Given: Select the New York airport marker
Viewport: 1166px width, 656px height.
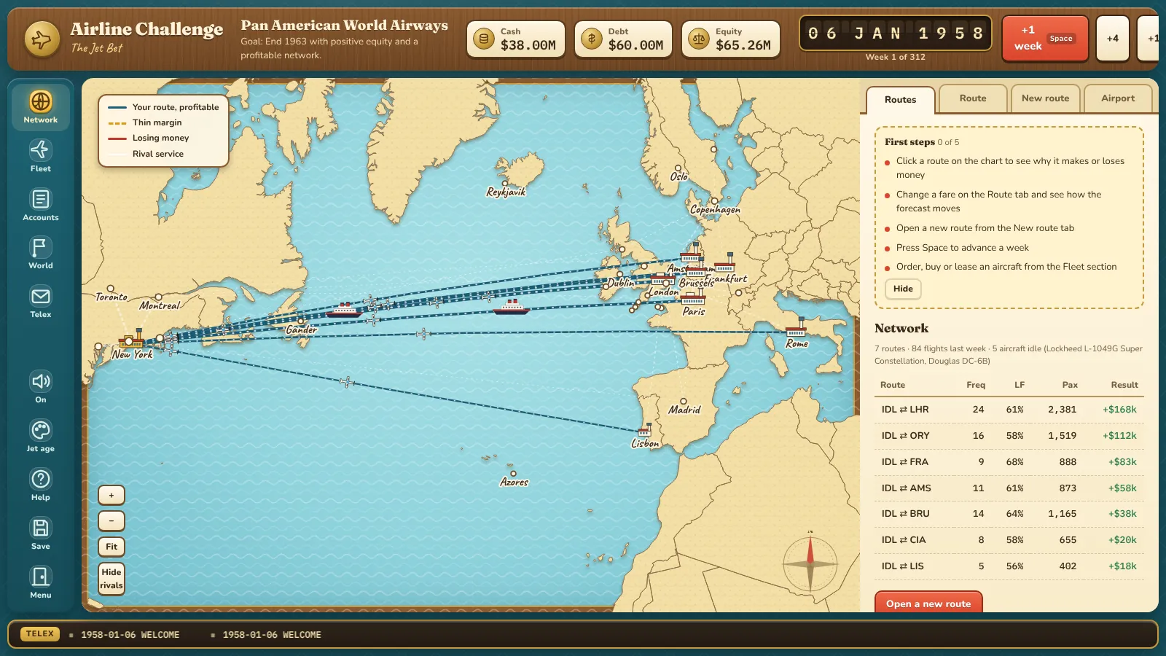Looking at the screenshot, I should click(131, 340).
